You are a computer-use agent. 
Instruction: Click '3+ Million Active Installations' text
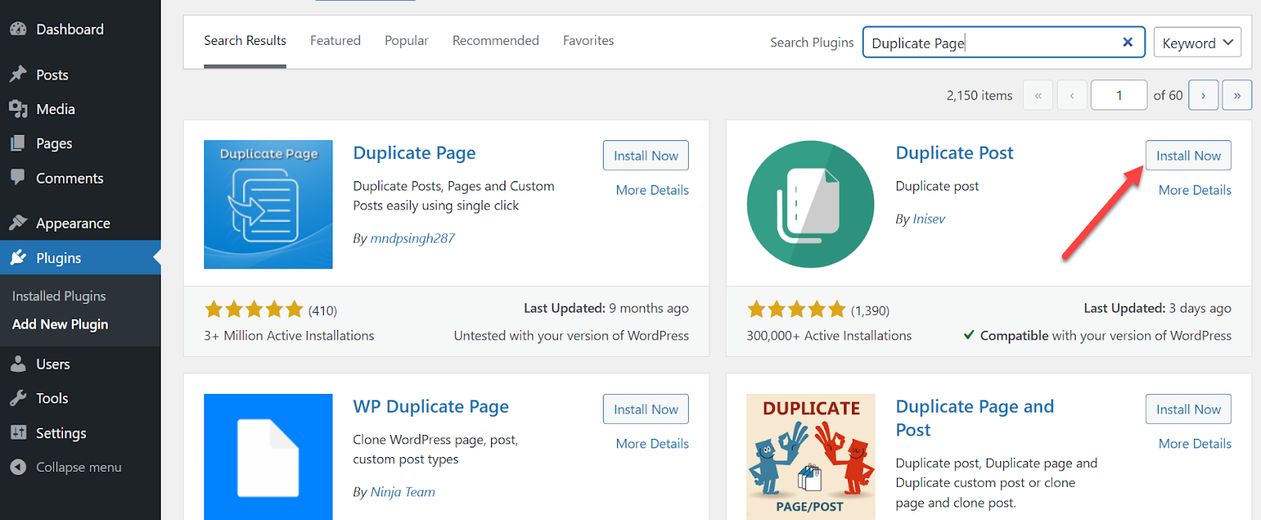pyautogui.click(x=289, y=336)
